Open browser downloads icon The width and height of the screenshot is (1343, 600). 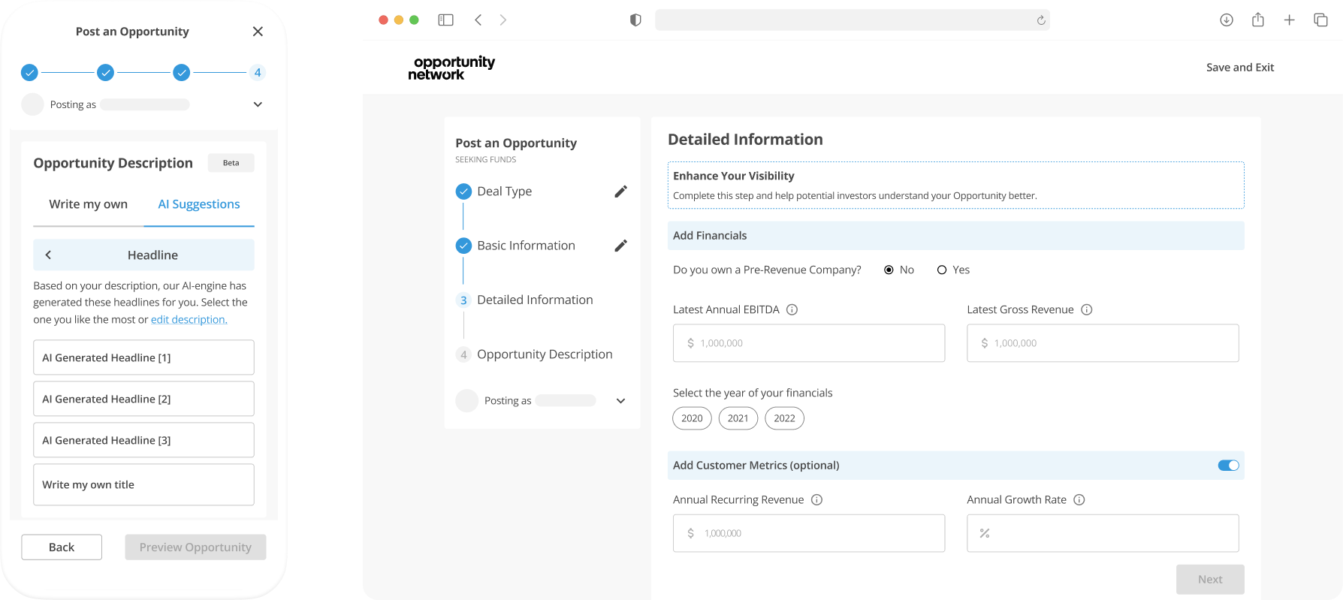click(x=1227, y=20)
